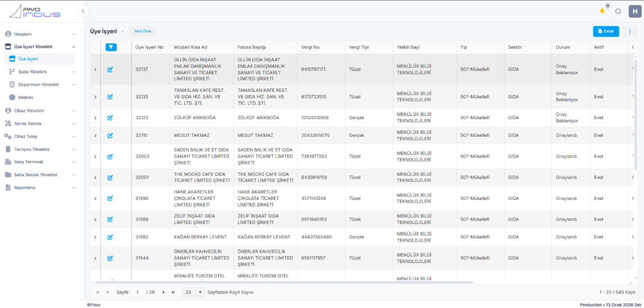
Task: Click the page number input field
Action: tap(137, 292)
